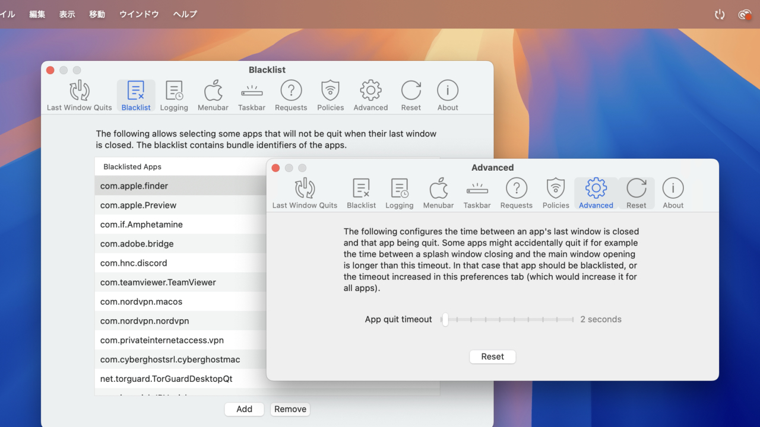Open Policies tab in Advanced window
The image size is (760, 427).
coord(556,194)
